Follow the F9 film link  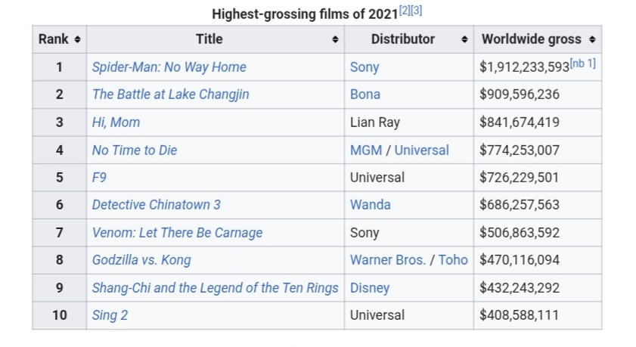[x=99, y=178]
